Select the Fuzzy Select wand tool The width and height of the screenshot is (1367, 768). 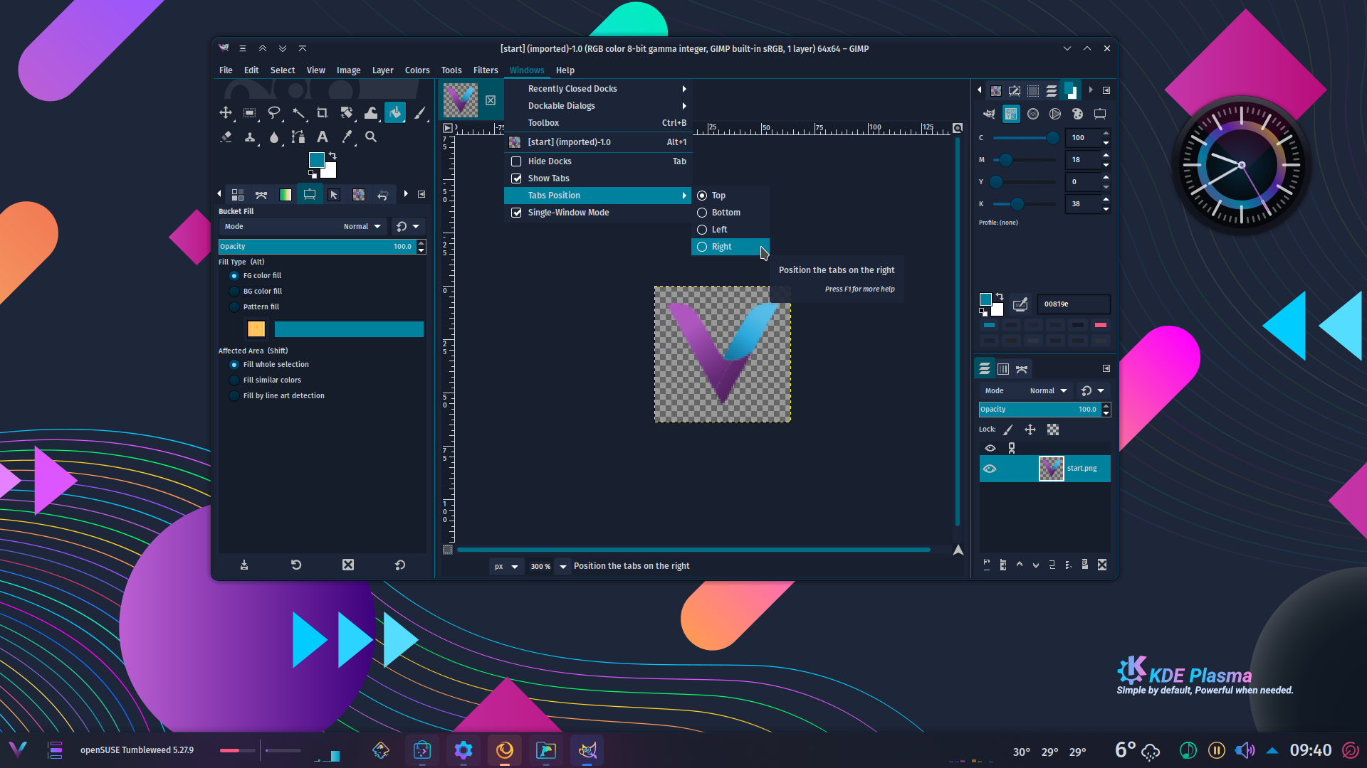[298, 112]
